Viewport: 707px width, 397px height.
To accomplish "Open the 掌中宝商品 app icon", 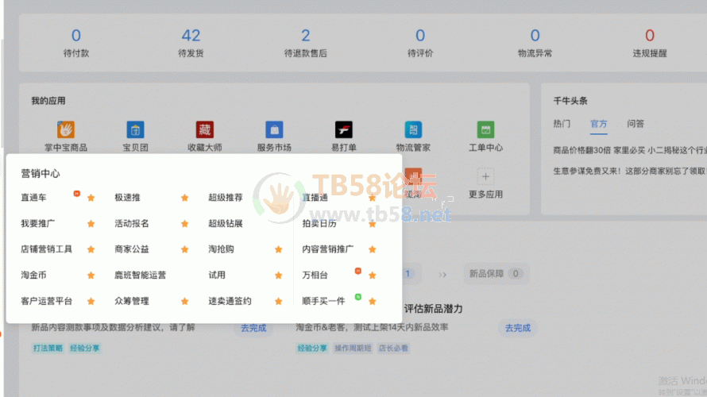I will pos(66,129).
